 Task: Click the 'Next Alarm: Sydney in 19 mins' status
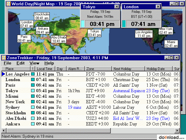tap(28, 136)
